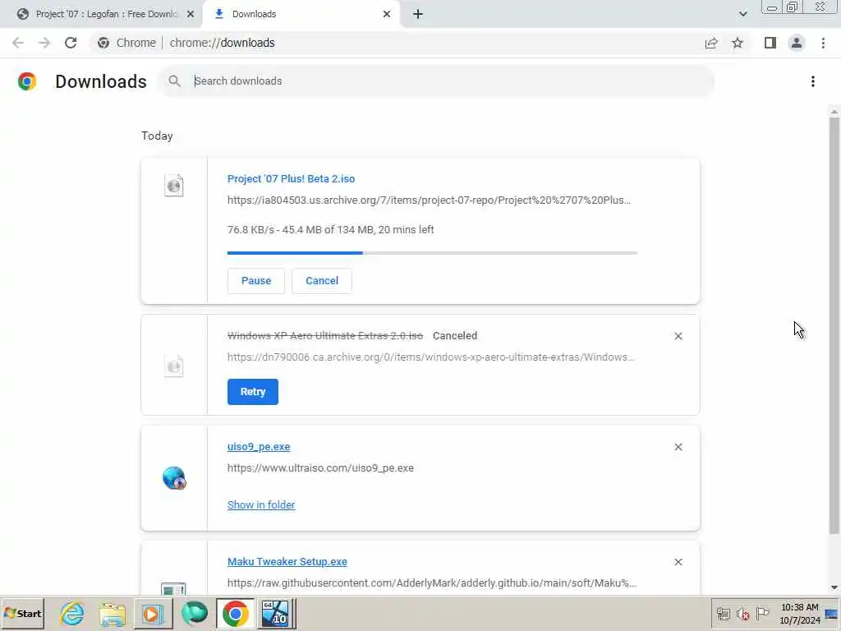841x631 pixels.
Task: Open the media player taskbar icon
Action: coord(153,614)
